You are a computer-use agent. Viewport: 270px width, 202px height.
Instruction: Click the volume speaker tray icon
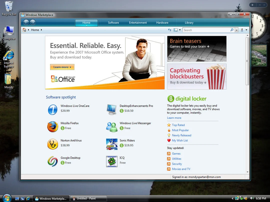(251, 199)
